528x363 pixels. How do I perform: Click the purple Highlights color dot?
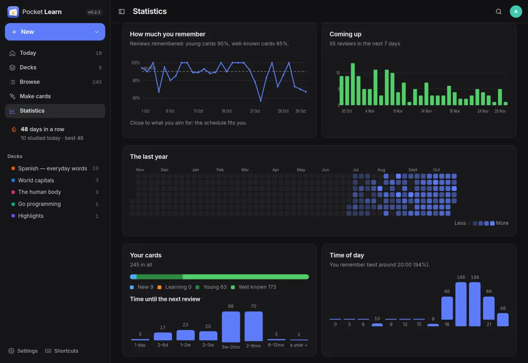[x=13, y=216]
